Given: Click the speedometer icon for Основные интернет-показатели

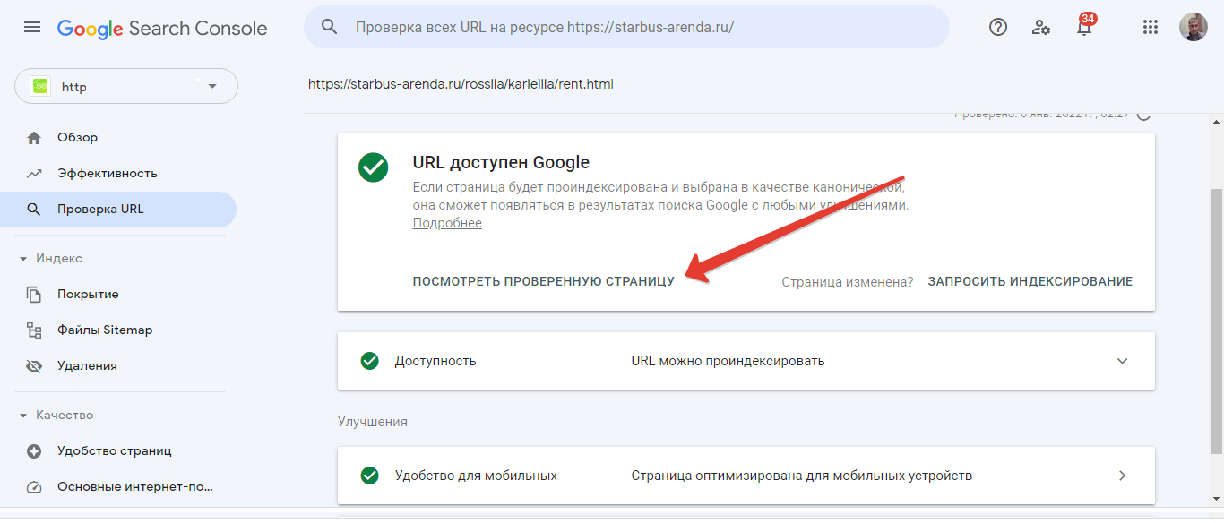Looking at the screenshot, I should pyautogui.click(x=34, y=488).
